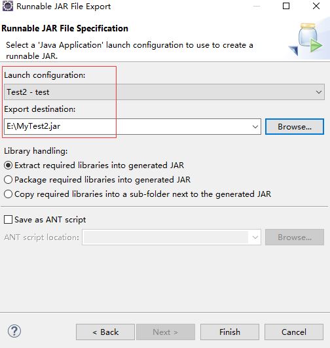
Task: Click Browse for the ANT script location
Action: [x=295, y=237]
